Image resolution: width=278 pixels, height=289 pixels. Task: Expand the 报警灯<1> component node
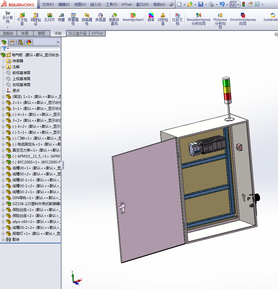(x=3, y=234)
